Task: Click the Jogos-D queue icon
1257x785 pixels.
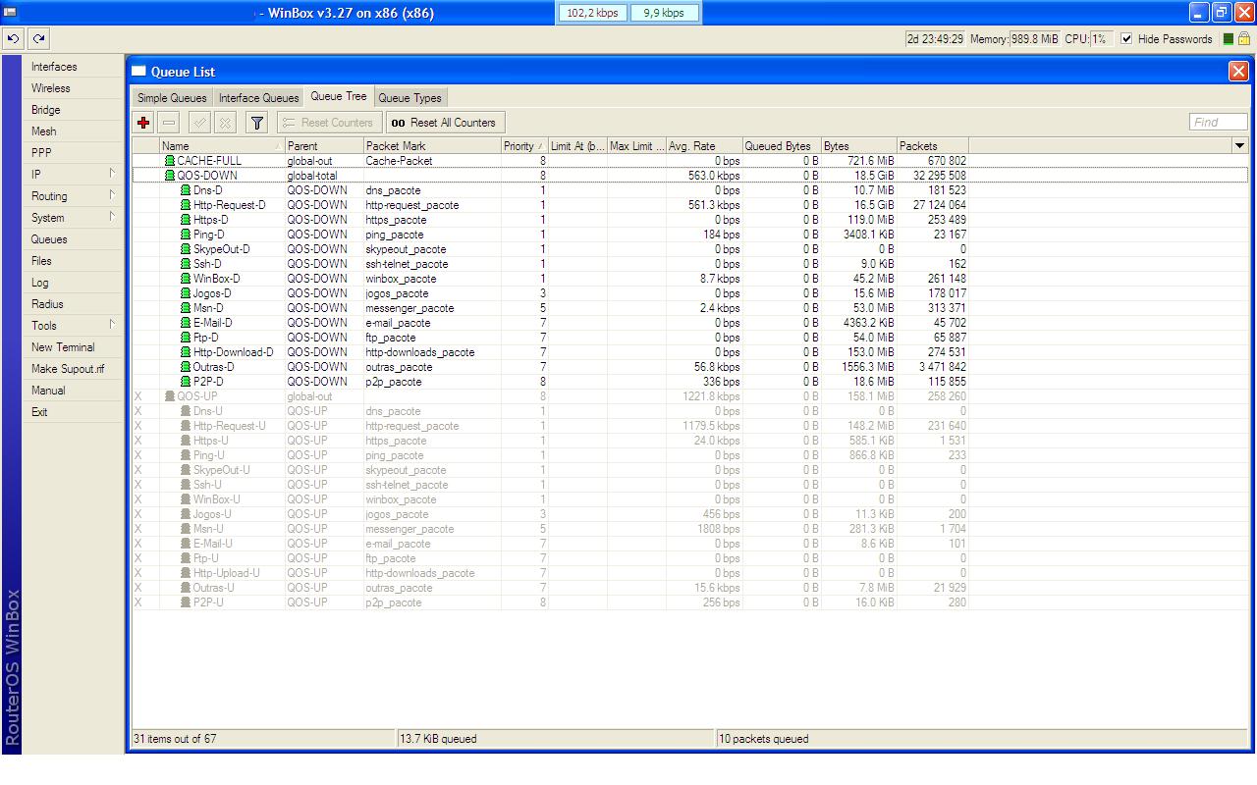Action: [x=186, y=293]
